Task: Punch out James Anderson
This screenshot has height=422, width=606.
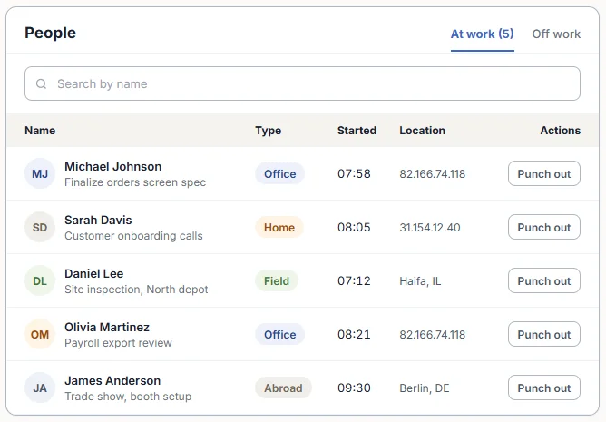Action: 544,388
